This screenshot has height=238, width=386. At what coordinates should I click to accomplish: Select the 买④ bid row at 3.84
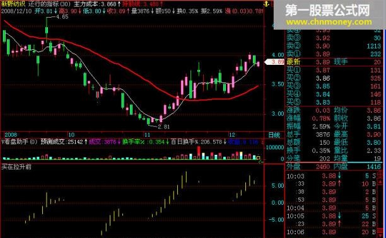(x=334, y=94)
